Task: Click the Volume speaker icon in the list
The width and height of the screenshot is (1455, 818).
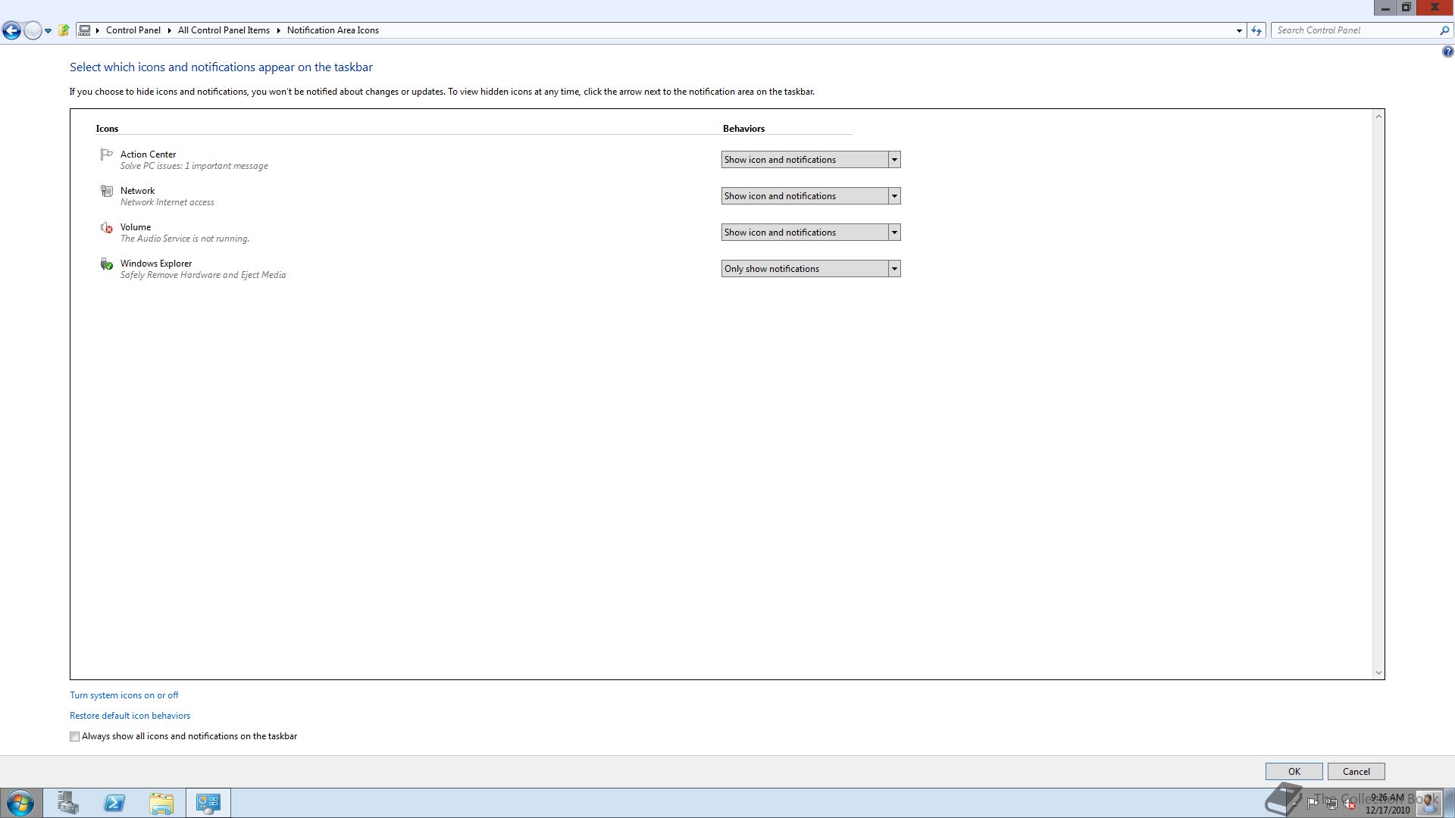Action: click(106, 227)
